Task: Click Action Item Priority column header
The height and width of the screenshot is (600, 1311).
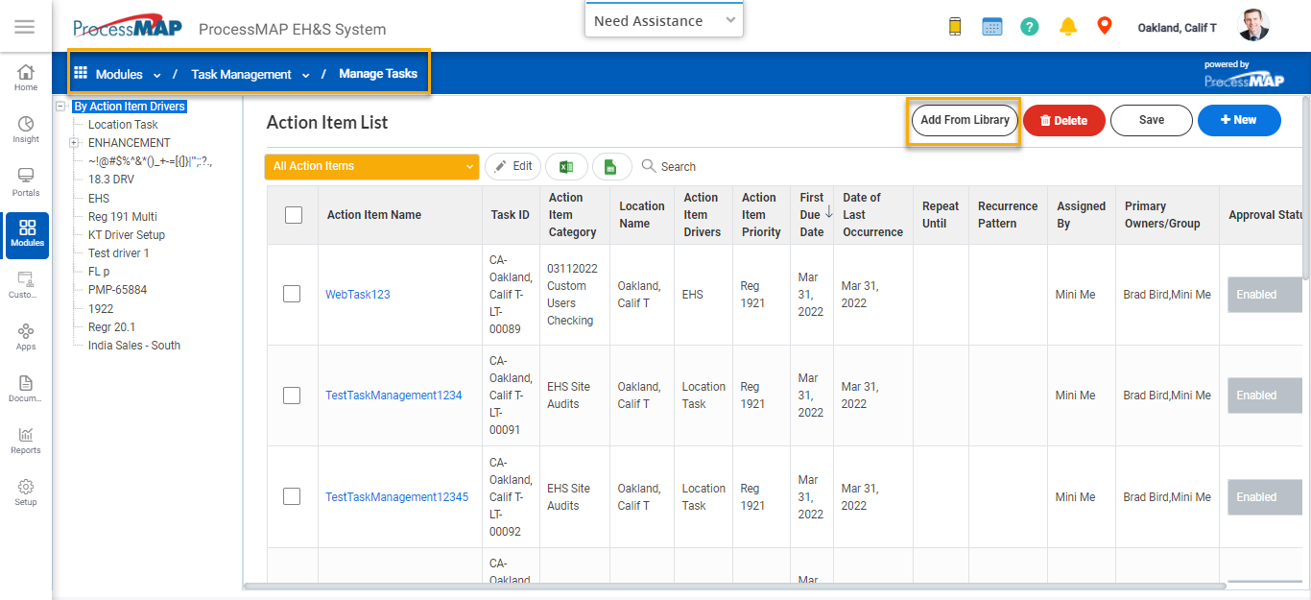Action: point(762,215)
